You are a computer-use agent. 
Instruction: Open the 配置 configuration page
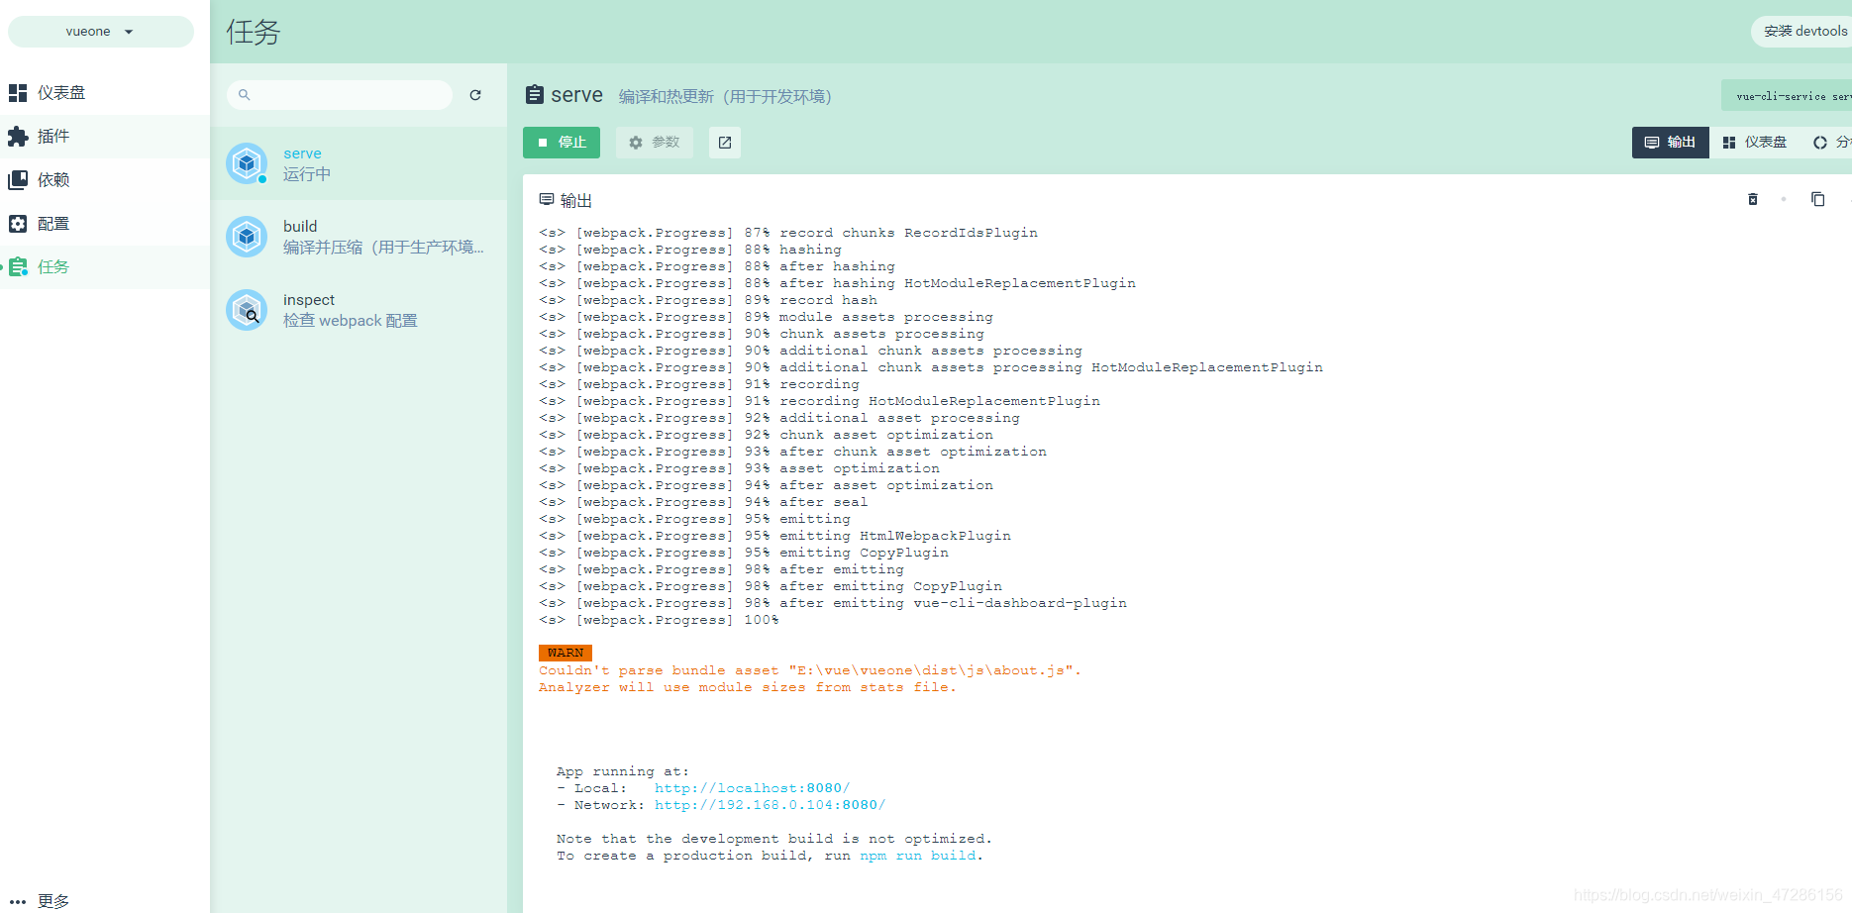click(x=104, y=224)
